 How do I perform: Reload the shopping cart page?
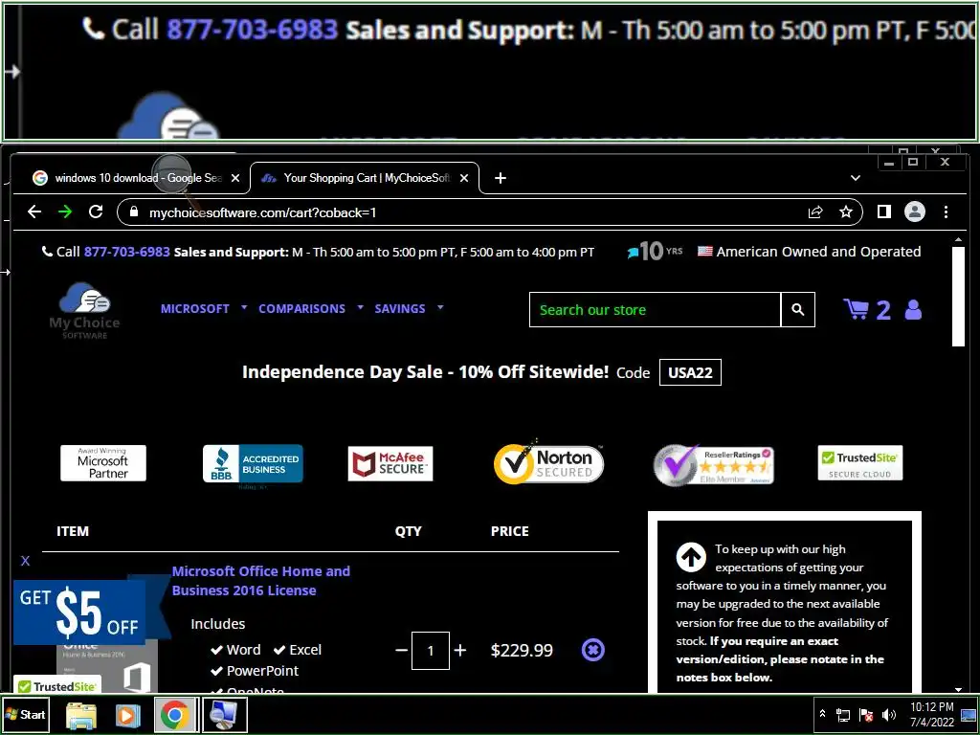96,212
